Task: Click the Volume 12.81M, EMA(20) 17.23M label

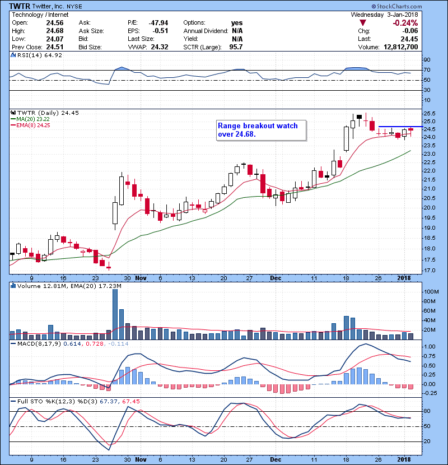Action: [x=69, y=286]
